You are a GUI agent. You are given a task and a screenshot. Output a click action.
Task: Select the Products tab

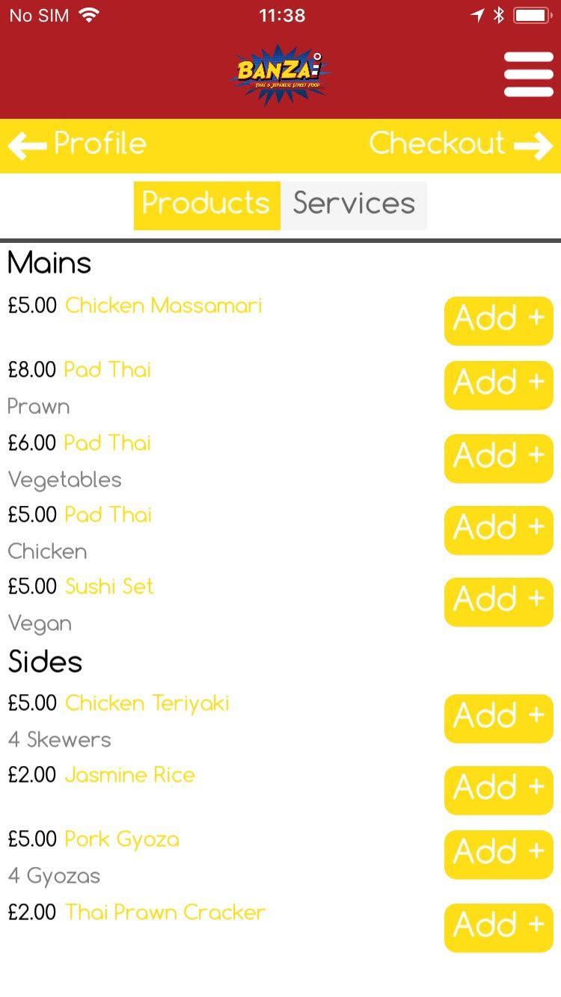(x=206, y=204)
